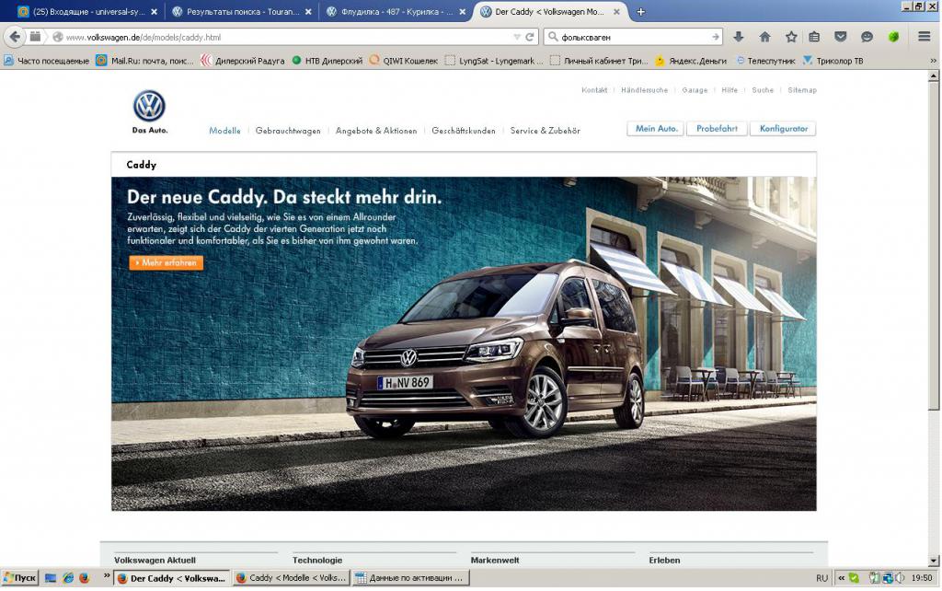Screen dimensions: 942x591
Task: Click the orange Mehr erfahren button
Action: click(x=167, y=262)
